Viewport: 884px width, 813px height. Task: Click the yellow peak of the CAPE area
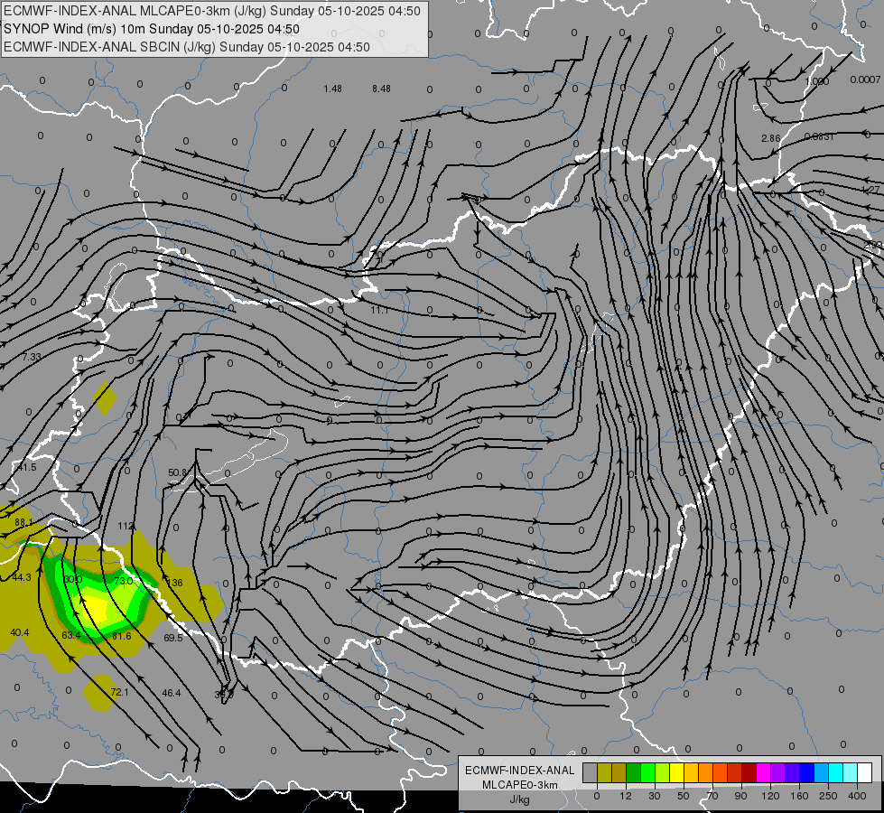[x=97, y=611]
